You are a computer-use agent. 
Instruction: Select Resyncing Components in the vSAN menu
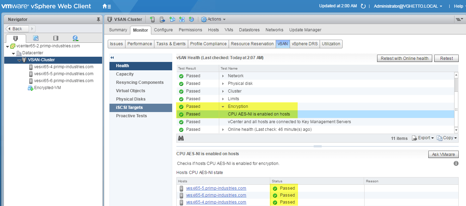[x=141, y=82]
